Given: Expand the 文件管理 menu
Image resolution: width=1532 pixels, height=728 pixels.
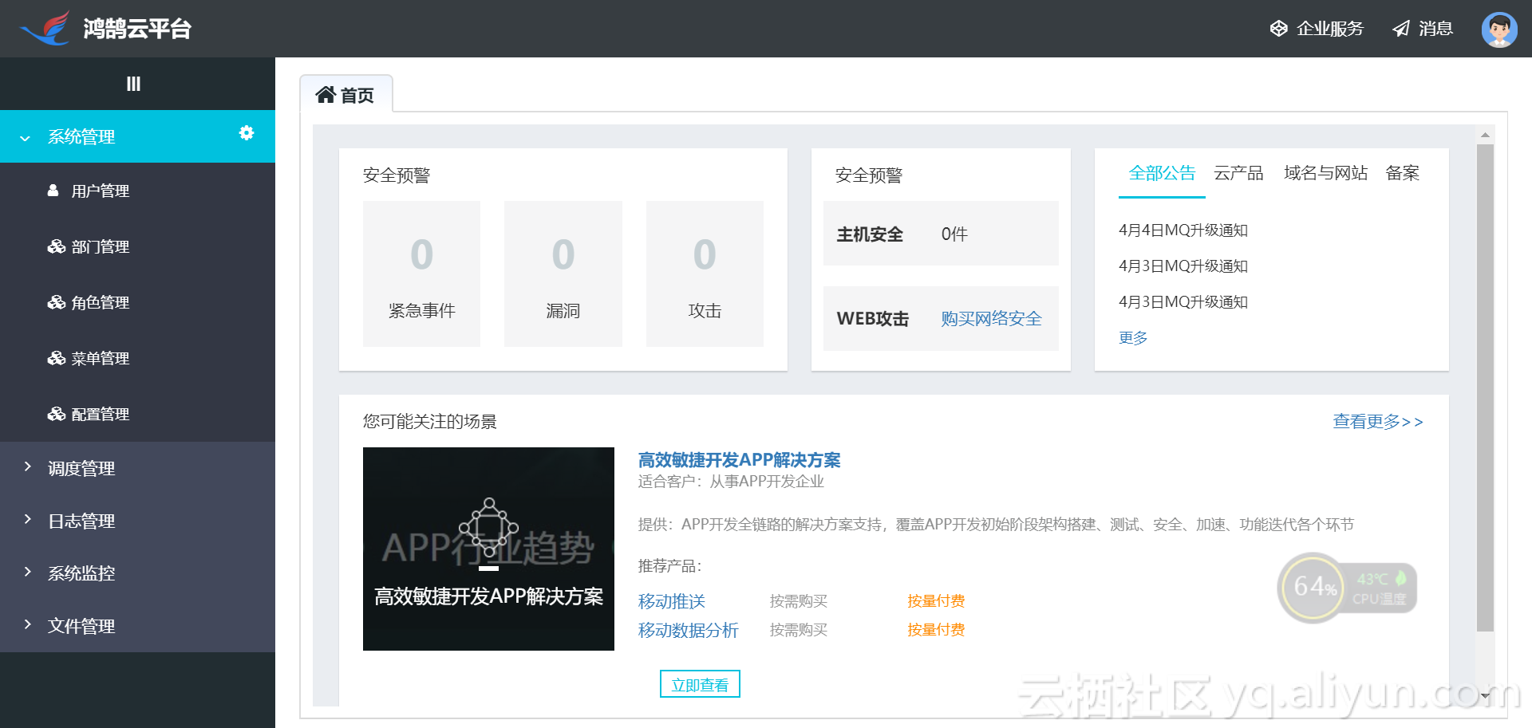Looking at the screenshot, I should coord(137,626).
